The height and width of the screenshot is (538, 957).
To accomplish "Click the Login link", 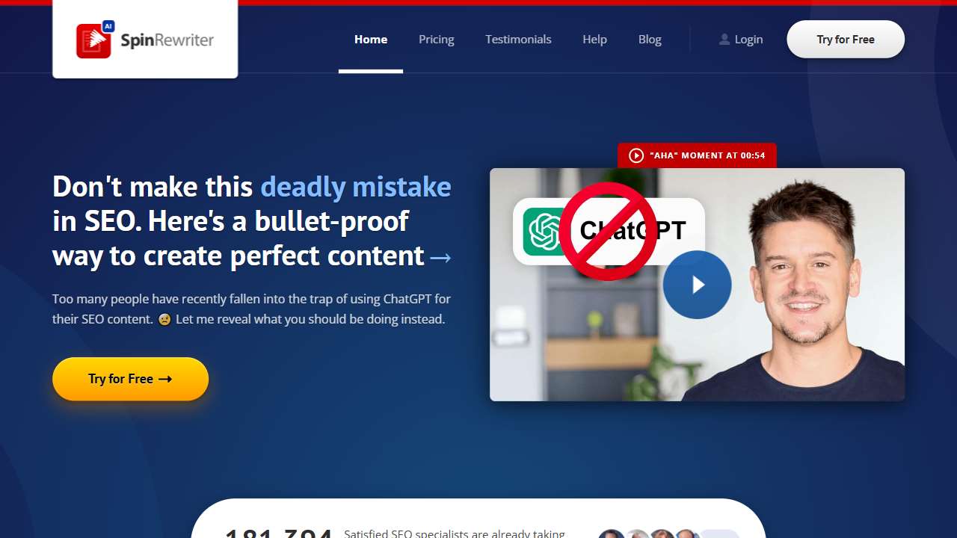I will click(748, 40).
